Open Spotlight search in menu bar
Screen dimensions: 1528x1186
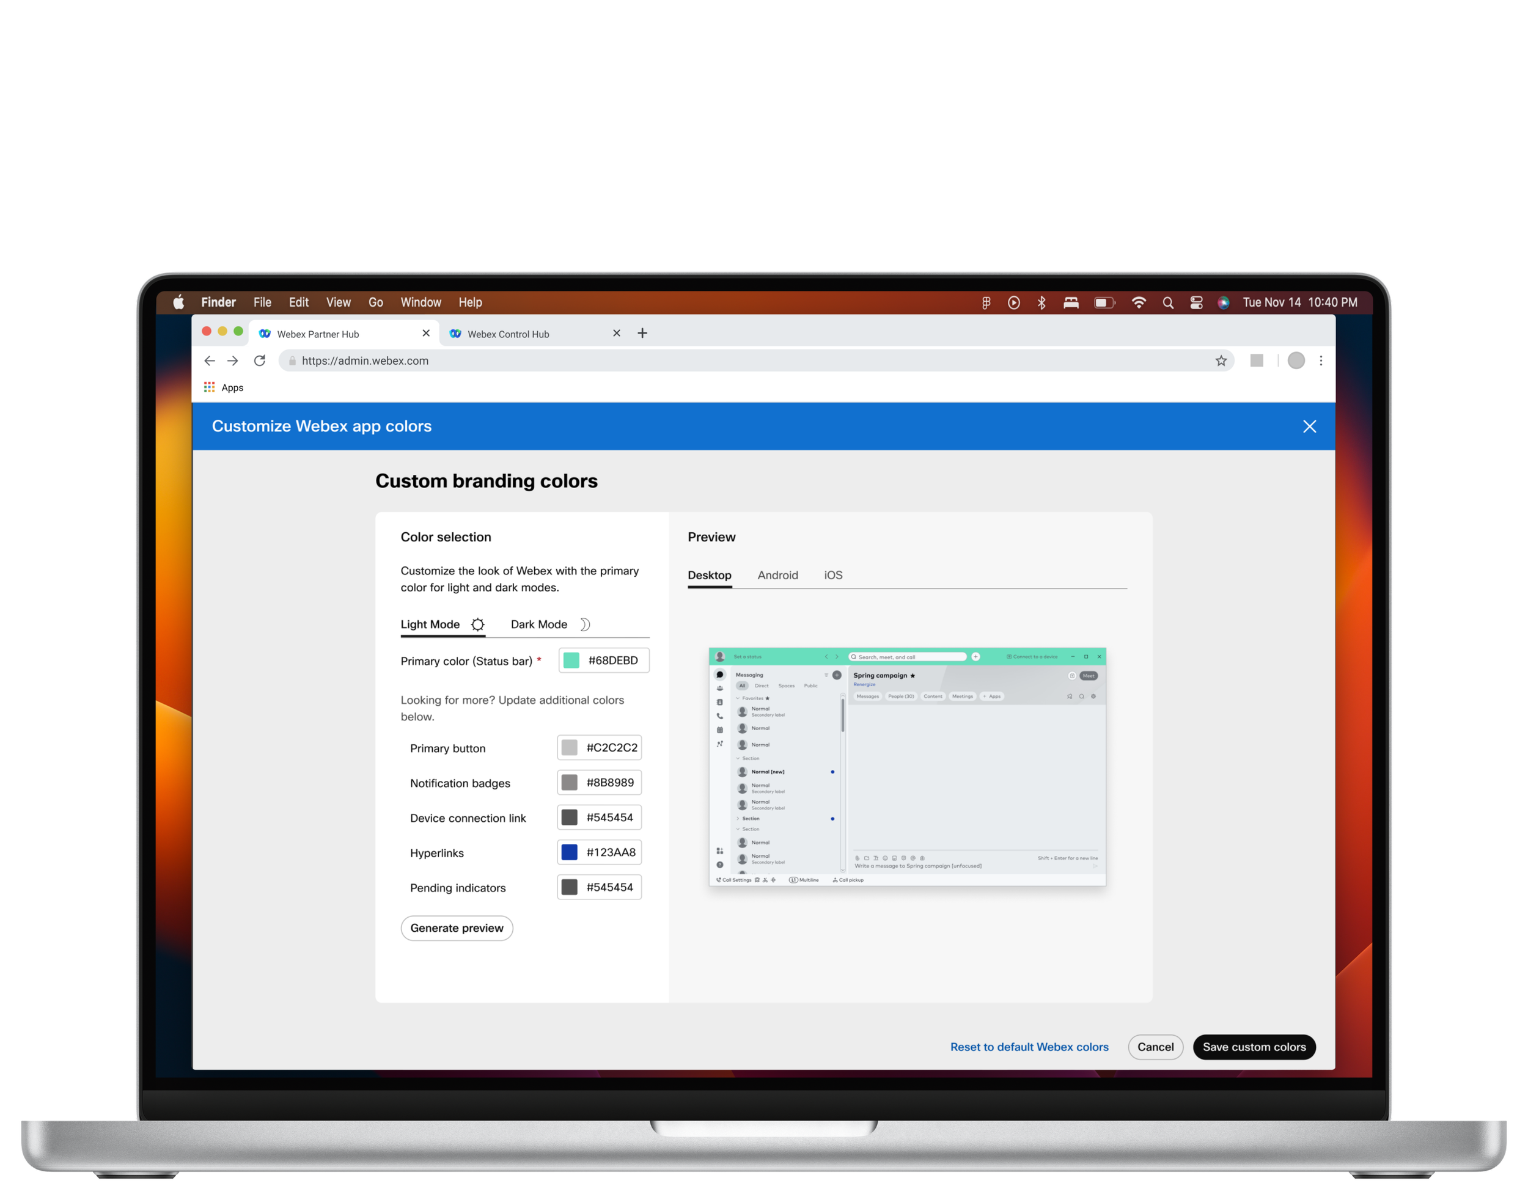coord(1167,303)
